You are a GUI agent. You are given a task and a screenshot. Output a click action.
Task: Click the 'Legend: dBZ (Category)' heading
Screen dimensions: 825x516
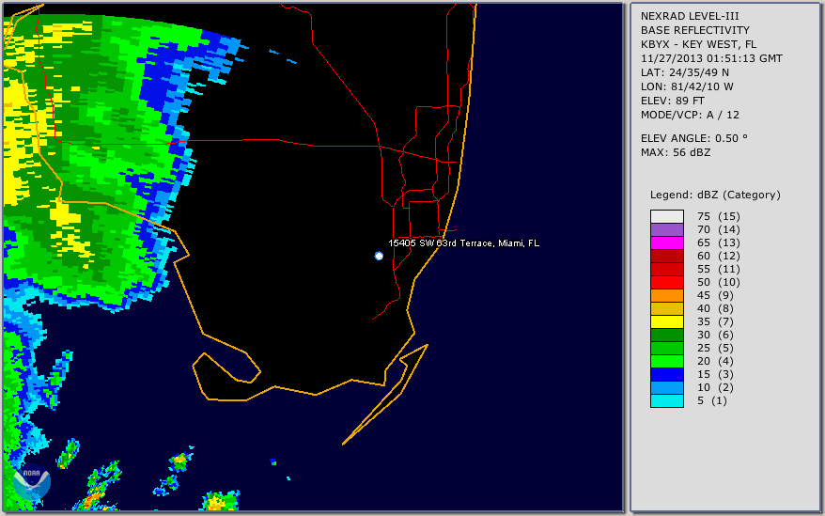(x=715, y=195)
